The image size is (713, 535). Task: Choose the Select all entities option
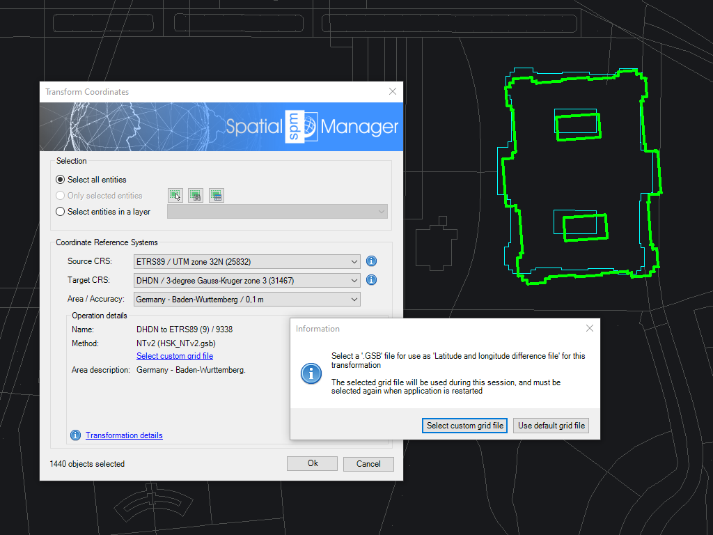(x=91, y=180)
